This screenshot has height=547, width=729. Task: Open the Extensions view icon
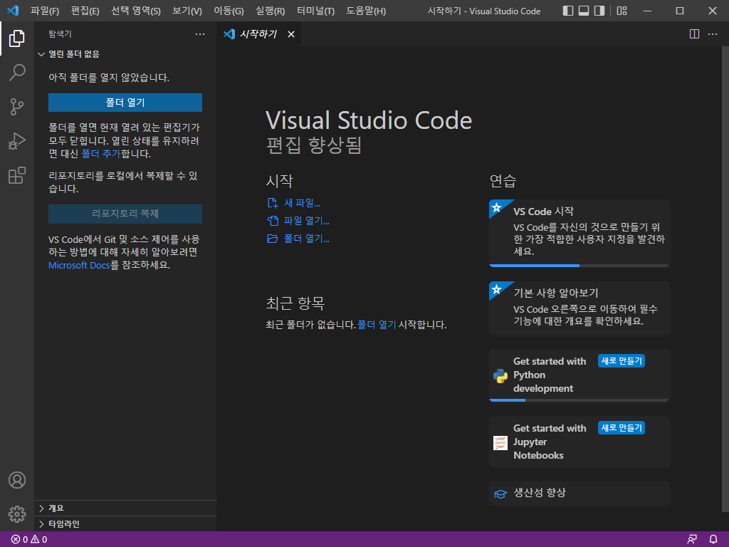click(17, 175)
